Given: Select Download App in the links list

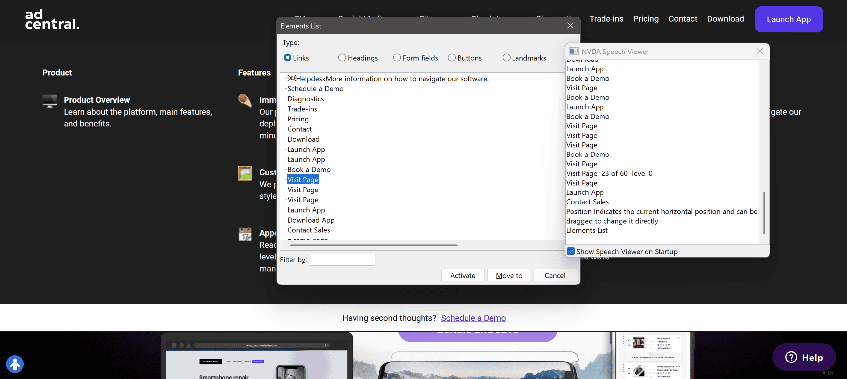Looking at the screenshot, I should 311,220.
